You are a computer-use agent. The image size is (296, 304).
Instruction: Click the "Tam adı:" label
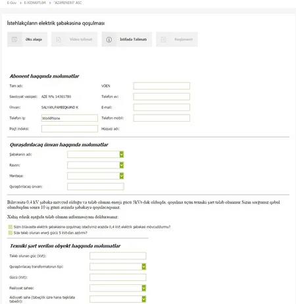click(16, 86)
